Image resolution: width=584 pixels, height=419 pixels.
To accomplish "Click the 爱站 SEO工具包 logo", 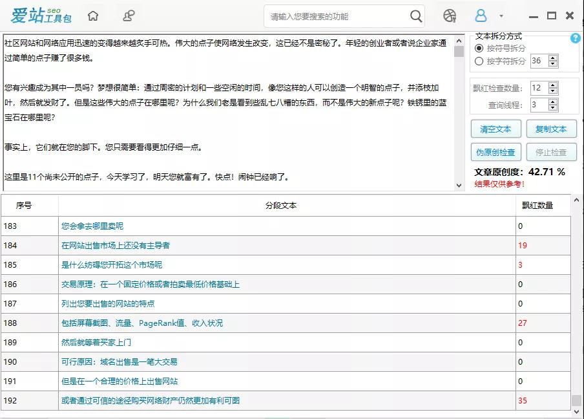I will tap(40, 16).
